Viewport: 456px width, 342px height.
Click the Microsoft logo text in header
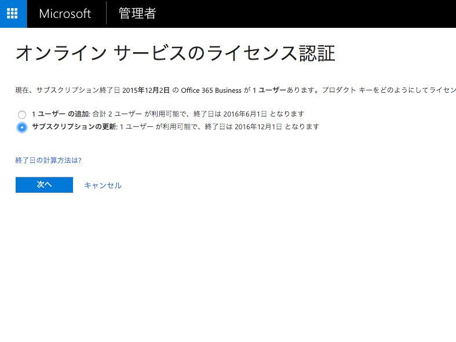click(65, 14)
